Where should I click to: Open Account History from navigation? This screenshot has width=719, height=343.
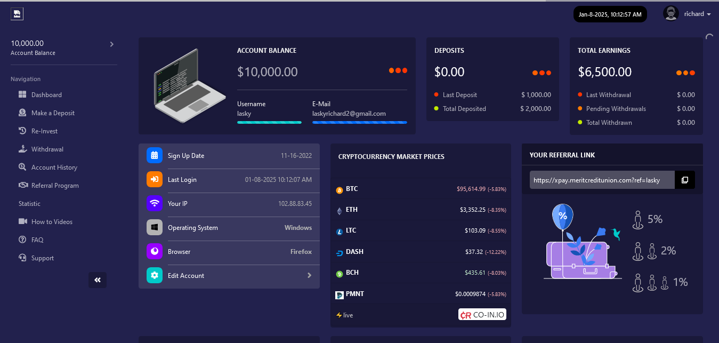click(x=54, y=167)
